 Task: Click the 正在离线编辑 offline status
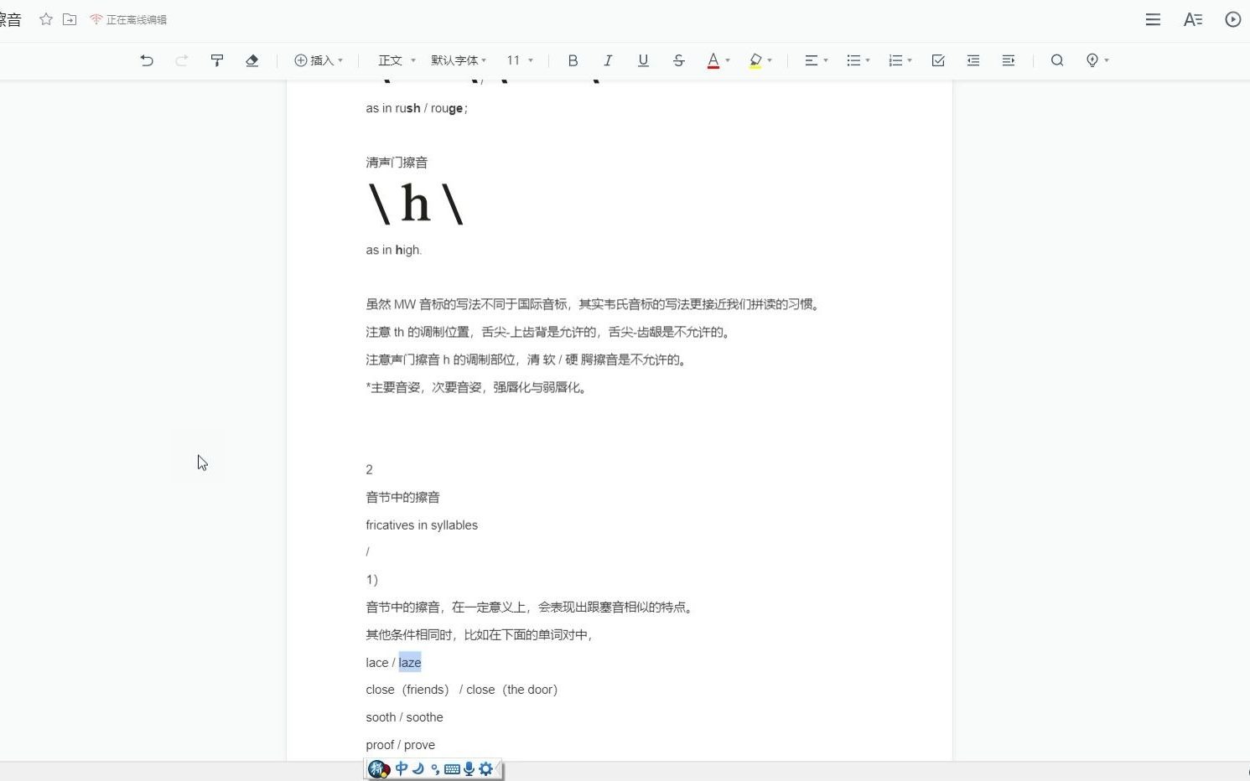[x=128, y=19]
